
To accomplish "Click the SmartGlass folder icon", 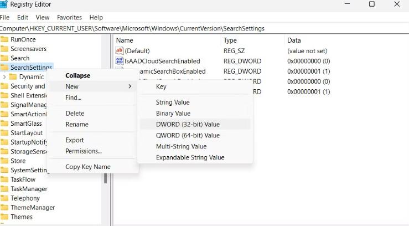I will [4, 124].
